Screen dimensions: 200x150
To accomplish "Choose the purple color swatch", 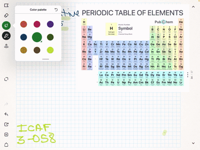I will (50, 24).
